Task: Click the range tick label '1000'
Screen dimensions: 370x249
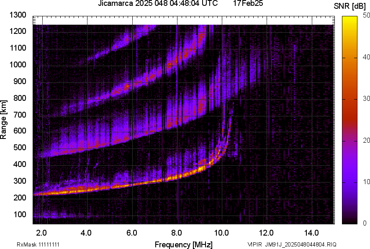Action: (x=18, y=64)
